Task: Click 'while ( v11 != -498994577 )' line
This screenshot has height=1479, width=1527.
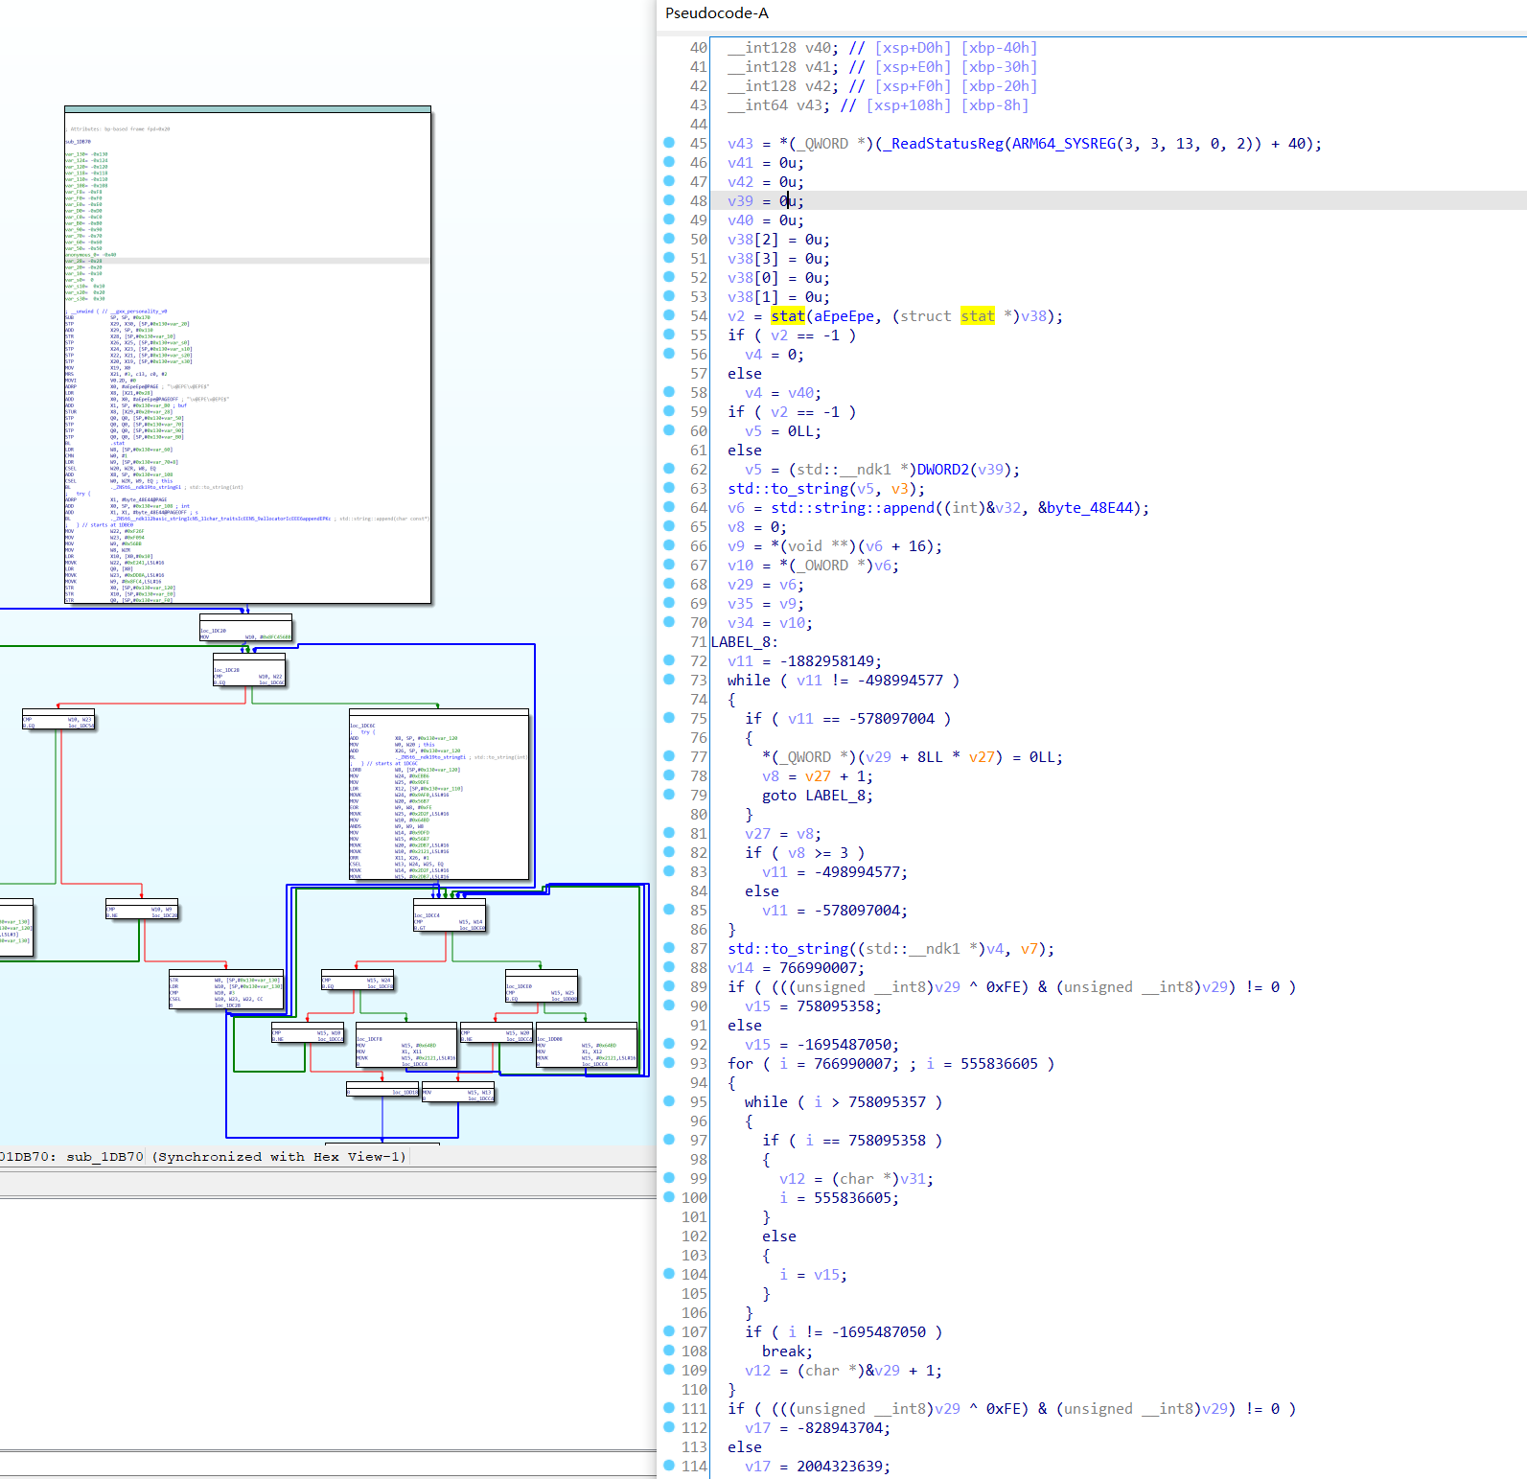Action: point(844,681)
